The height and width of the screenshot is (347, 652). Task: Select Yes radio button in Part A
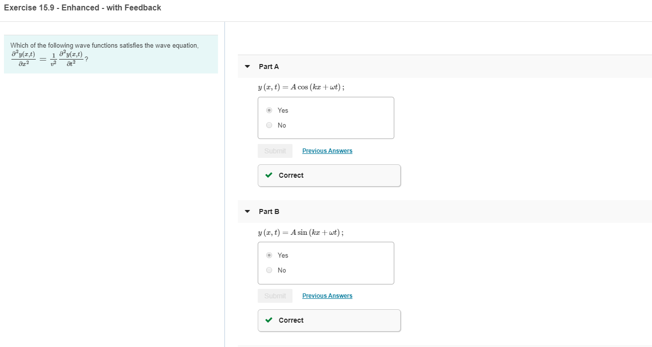click(269, 110)
